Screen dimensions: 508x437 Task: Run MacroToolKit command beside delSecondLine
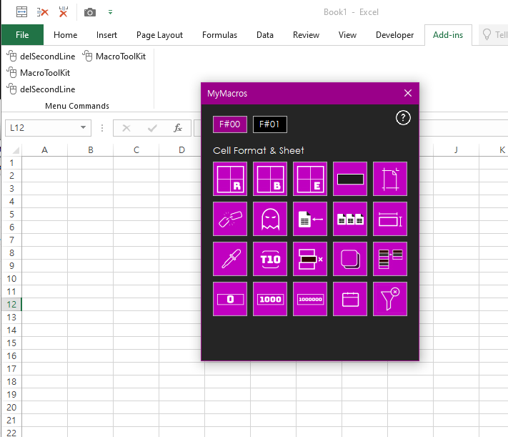pos(114,56)
